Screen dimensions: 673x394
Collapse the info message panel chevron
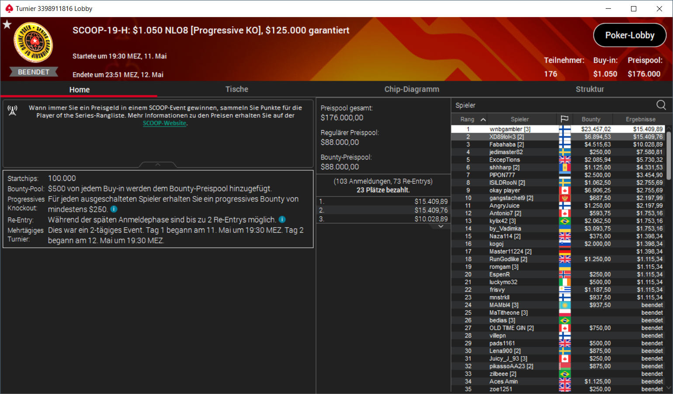(x=158, y=165)
